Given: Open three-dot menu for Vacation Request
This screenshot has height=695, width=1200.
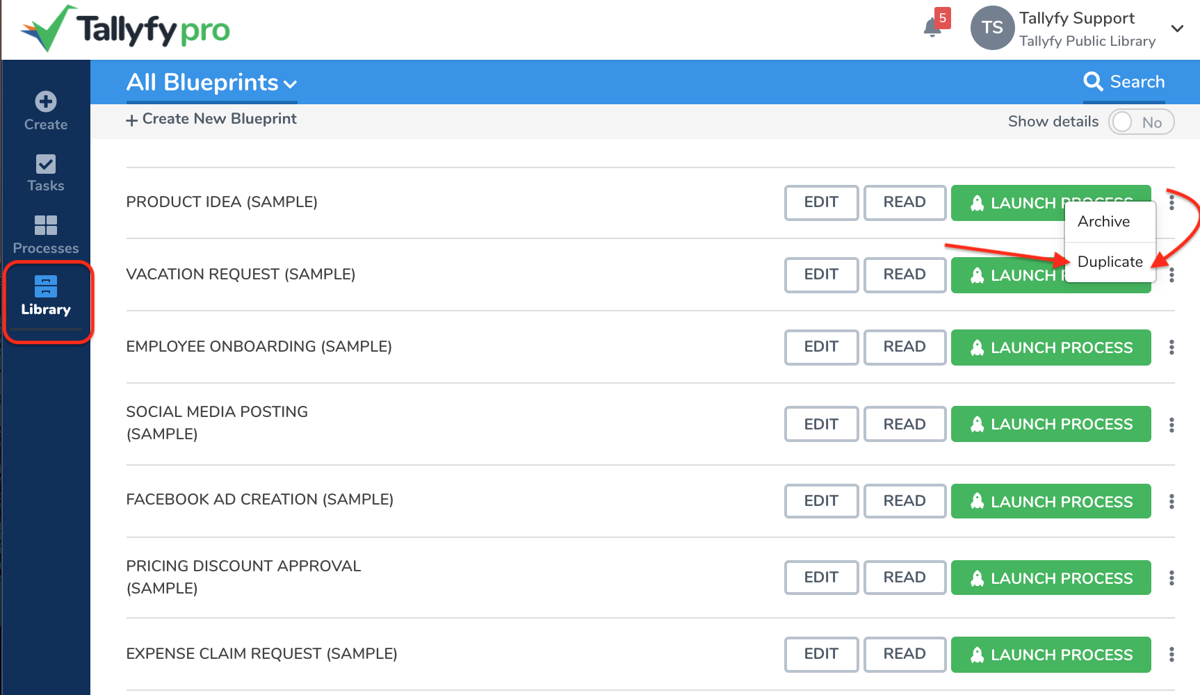Looking at the screenshot, I should (x=1171, y=275).
